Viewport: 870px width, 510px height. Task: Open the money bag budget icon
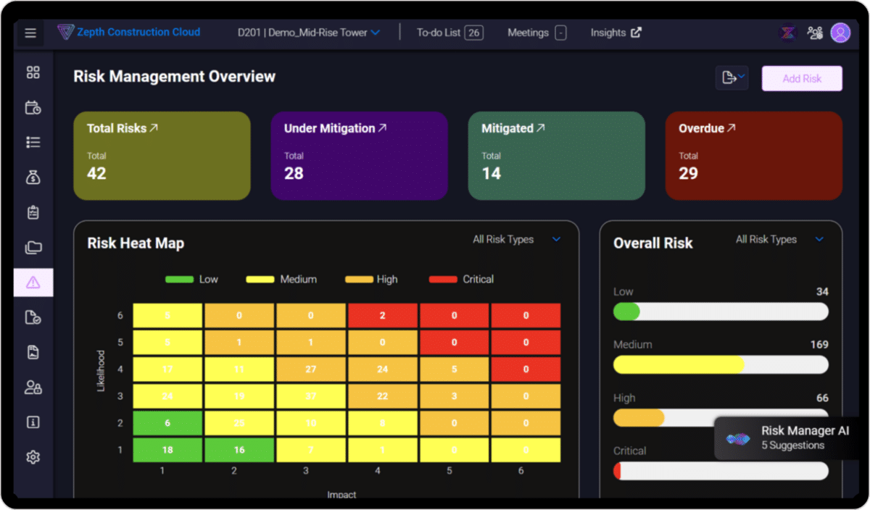point(33,177)
